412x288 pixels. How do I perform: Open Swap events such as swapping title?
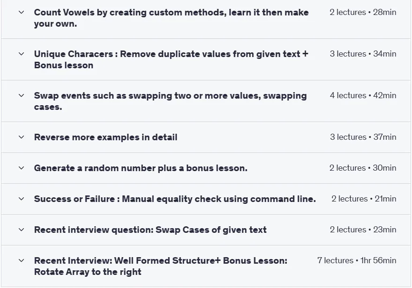170,101
